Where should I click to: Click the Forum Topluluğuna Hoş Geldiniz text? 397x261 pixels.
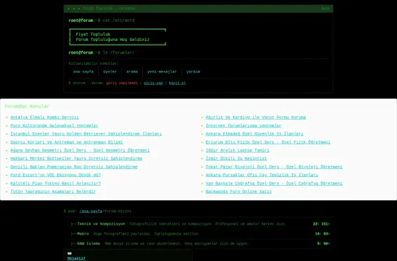coord(112,40)
